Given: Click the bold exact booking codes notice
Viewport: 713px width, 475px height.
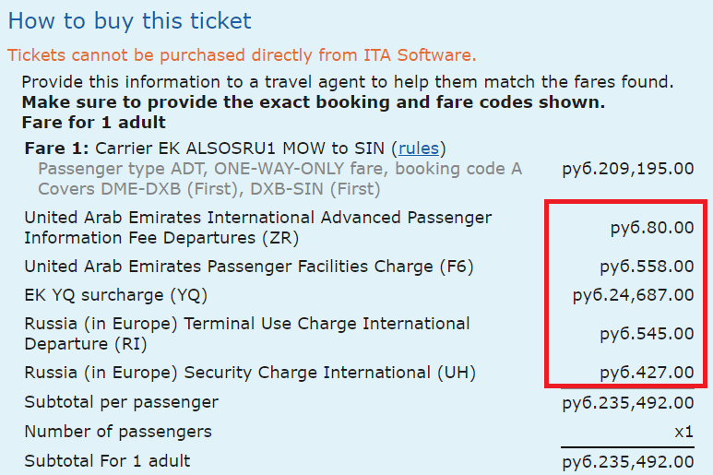Looking at the screenshot, I should coord(313,101).
